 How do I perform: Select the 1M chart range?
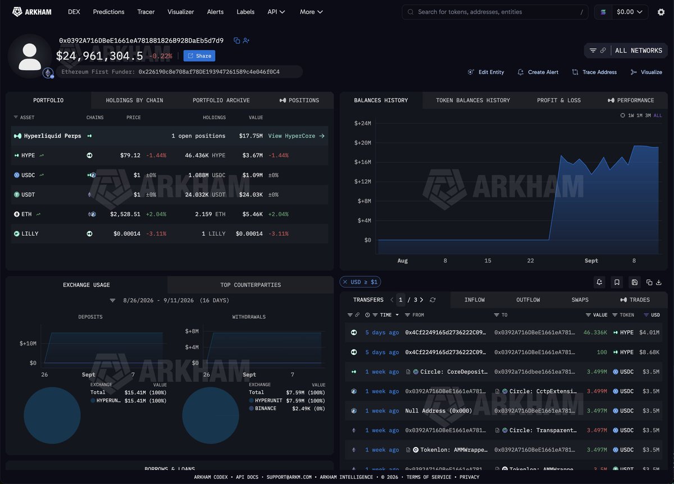coord(640,115)
